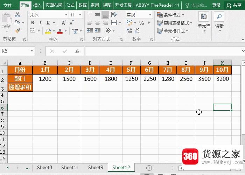Expand the Name Box K6 dropdown

pyautogui.click(x=31, y=51)
